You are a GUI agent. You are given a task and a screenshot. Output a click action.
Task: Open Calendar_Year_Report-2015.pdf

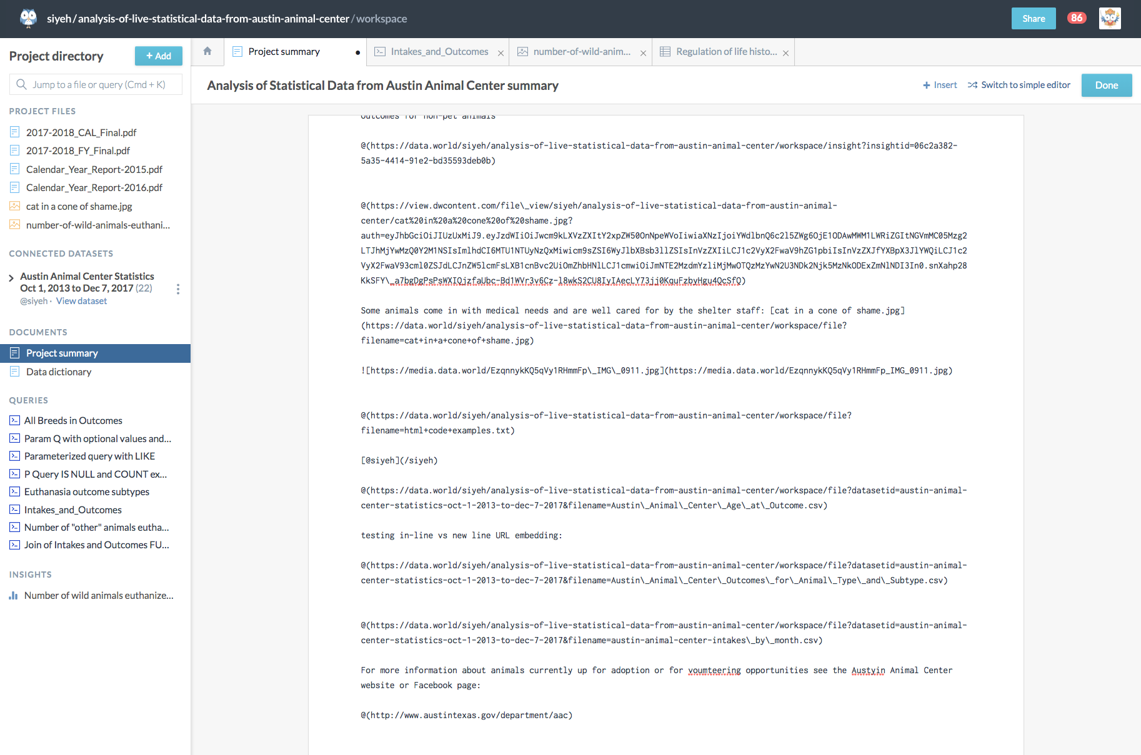pyautogui.click(x=94, y=169)
